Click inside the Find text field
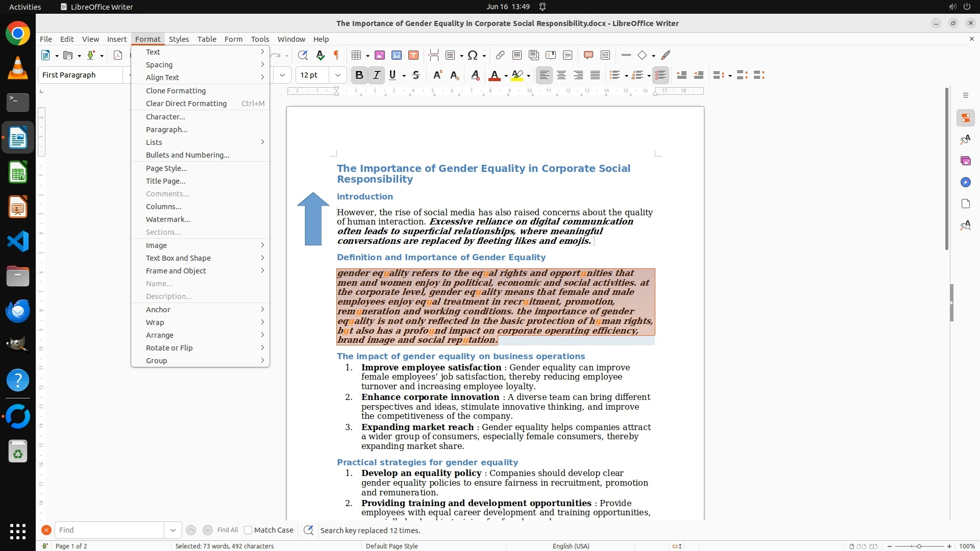The image size is (980, 551). coord(109,530)
